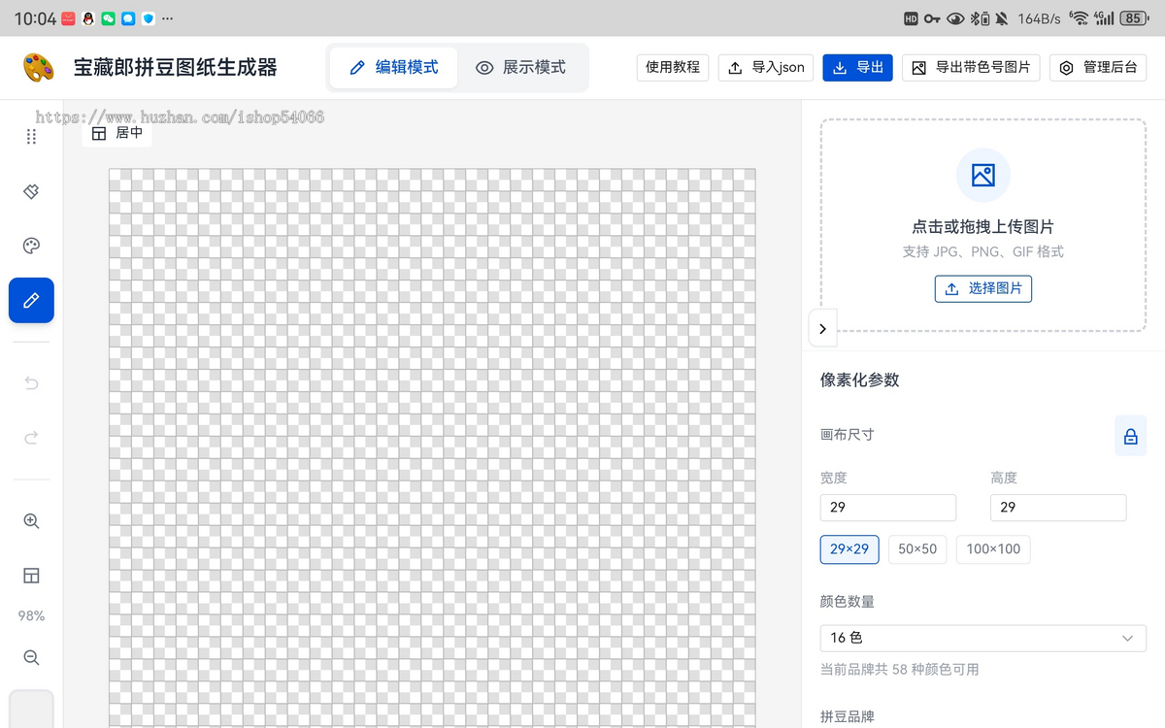The height and width of the screenshot is (728, 1165).
Task: Click 选择图片 button
Action: click(x=983, y=288)
